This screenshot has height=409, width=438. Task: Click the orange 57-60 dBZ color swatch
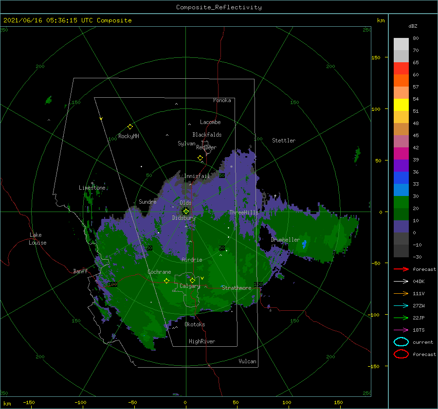pos(401,81)
